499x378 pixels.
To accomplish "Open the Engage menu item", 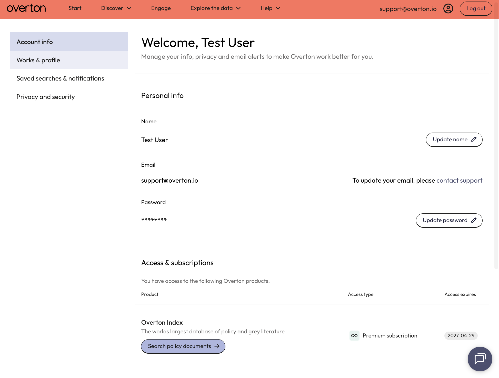I will tap(161, 8).
